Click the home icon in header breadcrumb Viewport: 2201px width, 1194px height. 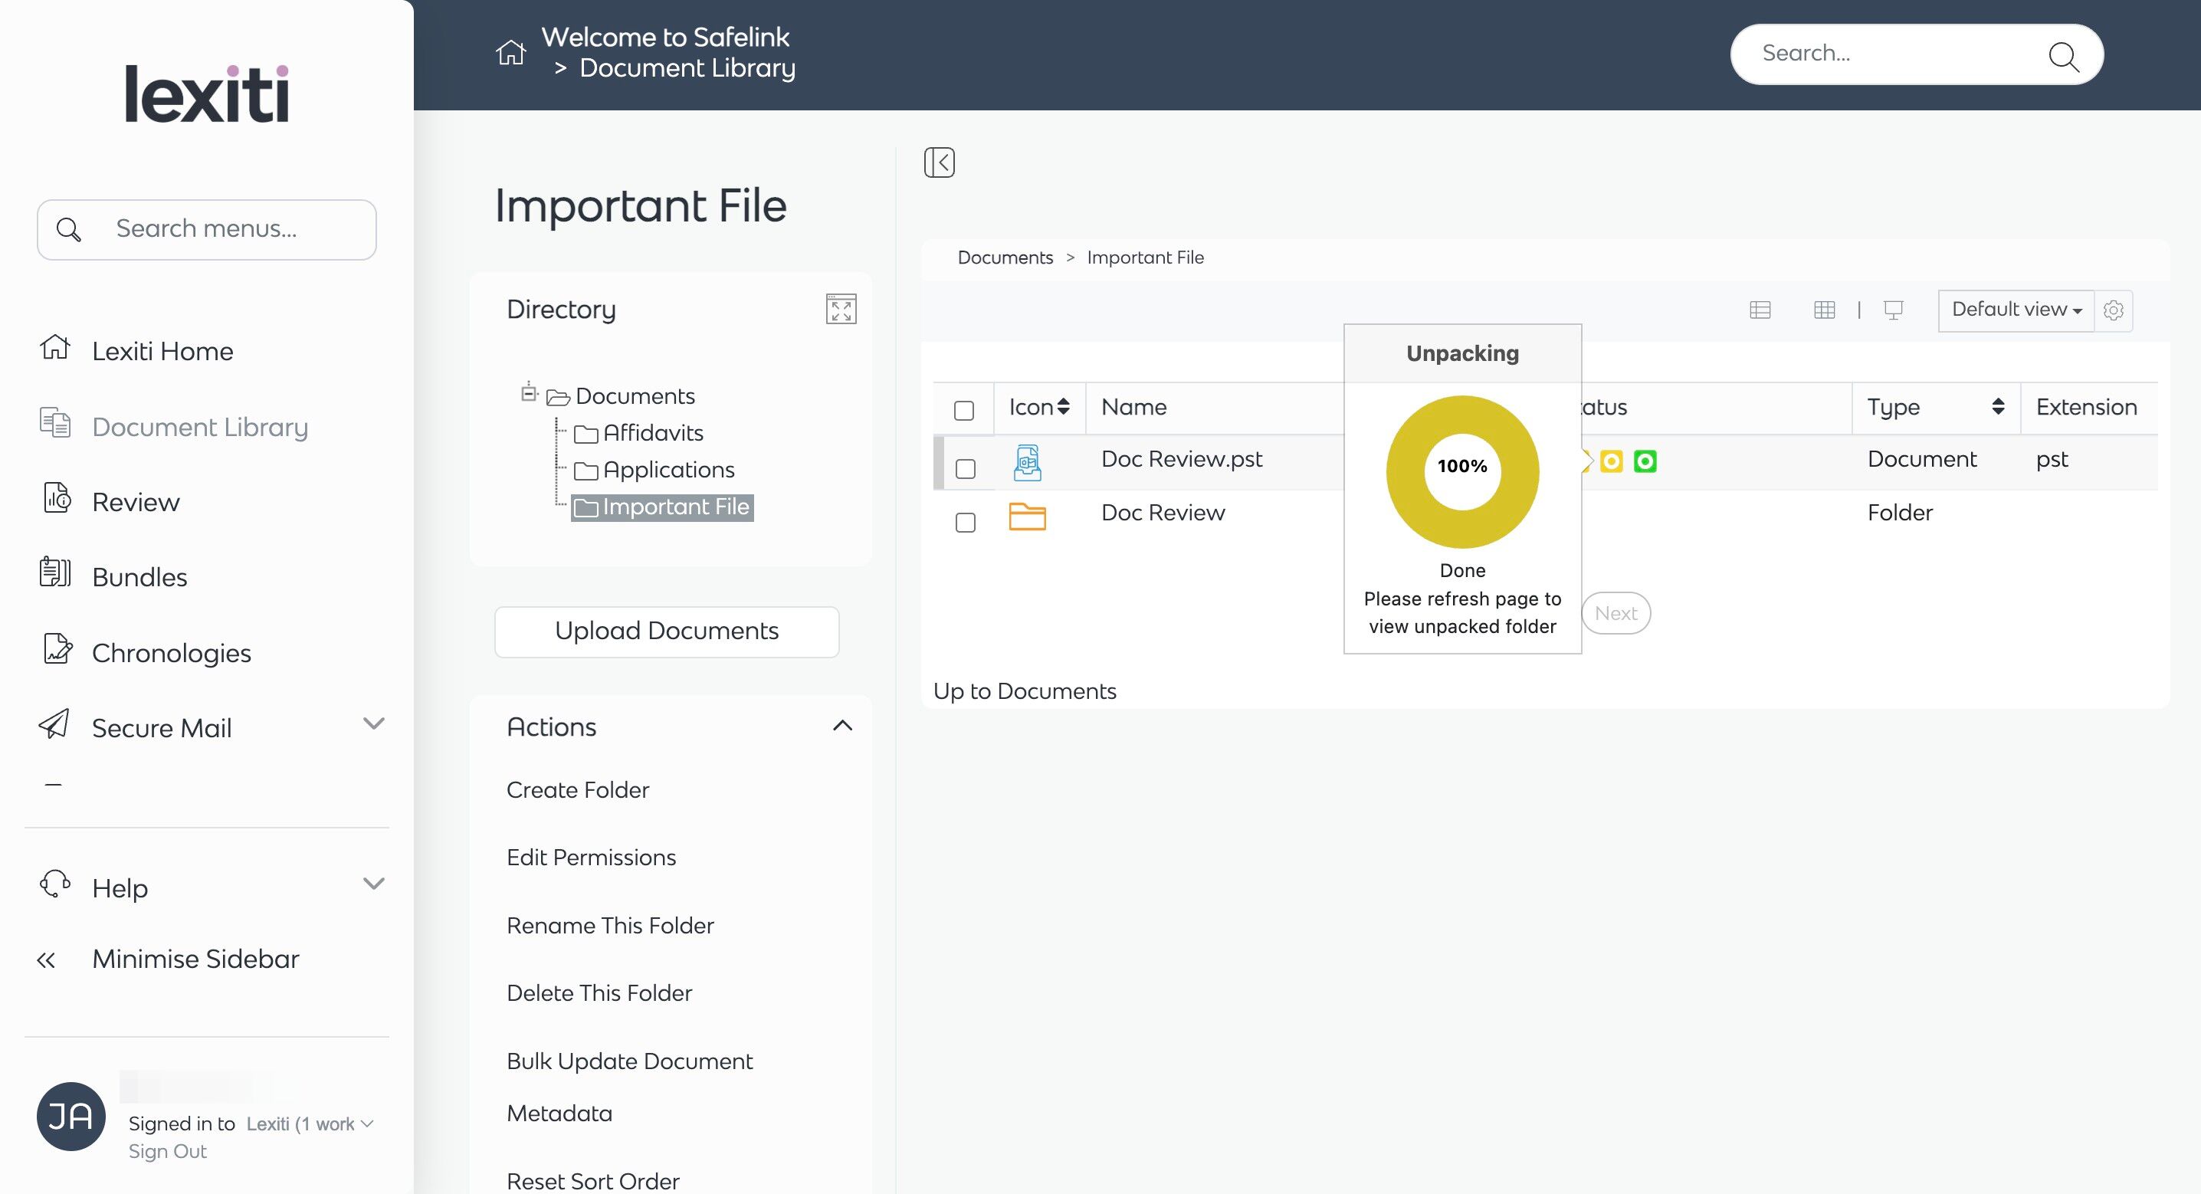point(510,53)
